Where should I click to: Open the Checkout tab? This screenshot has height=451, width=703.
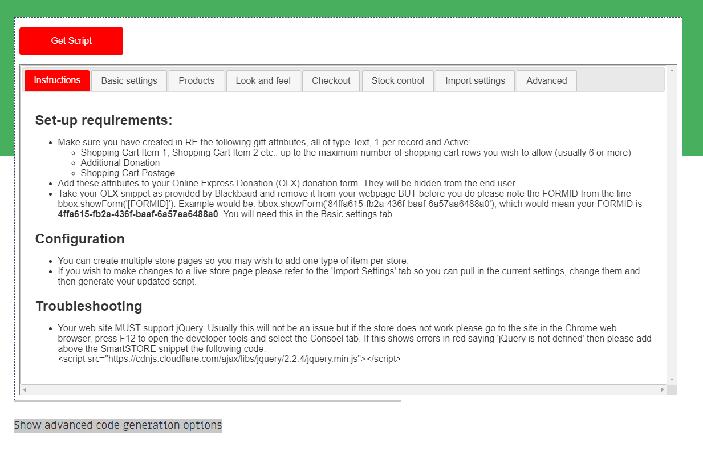click(x=331, y=81)
